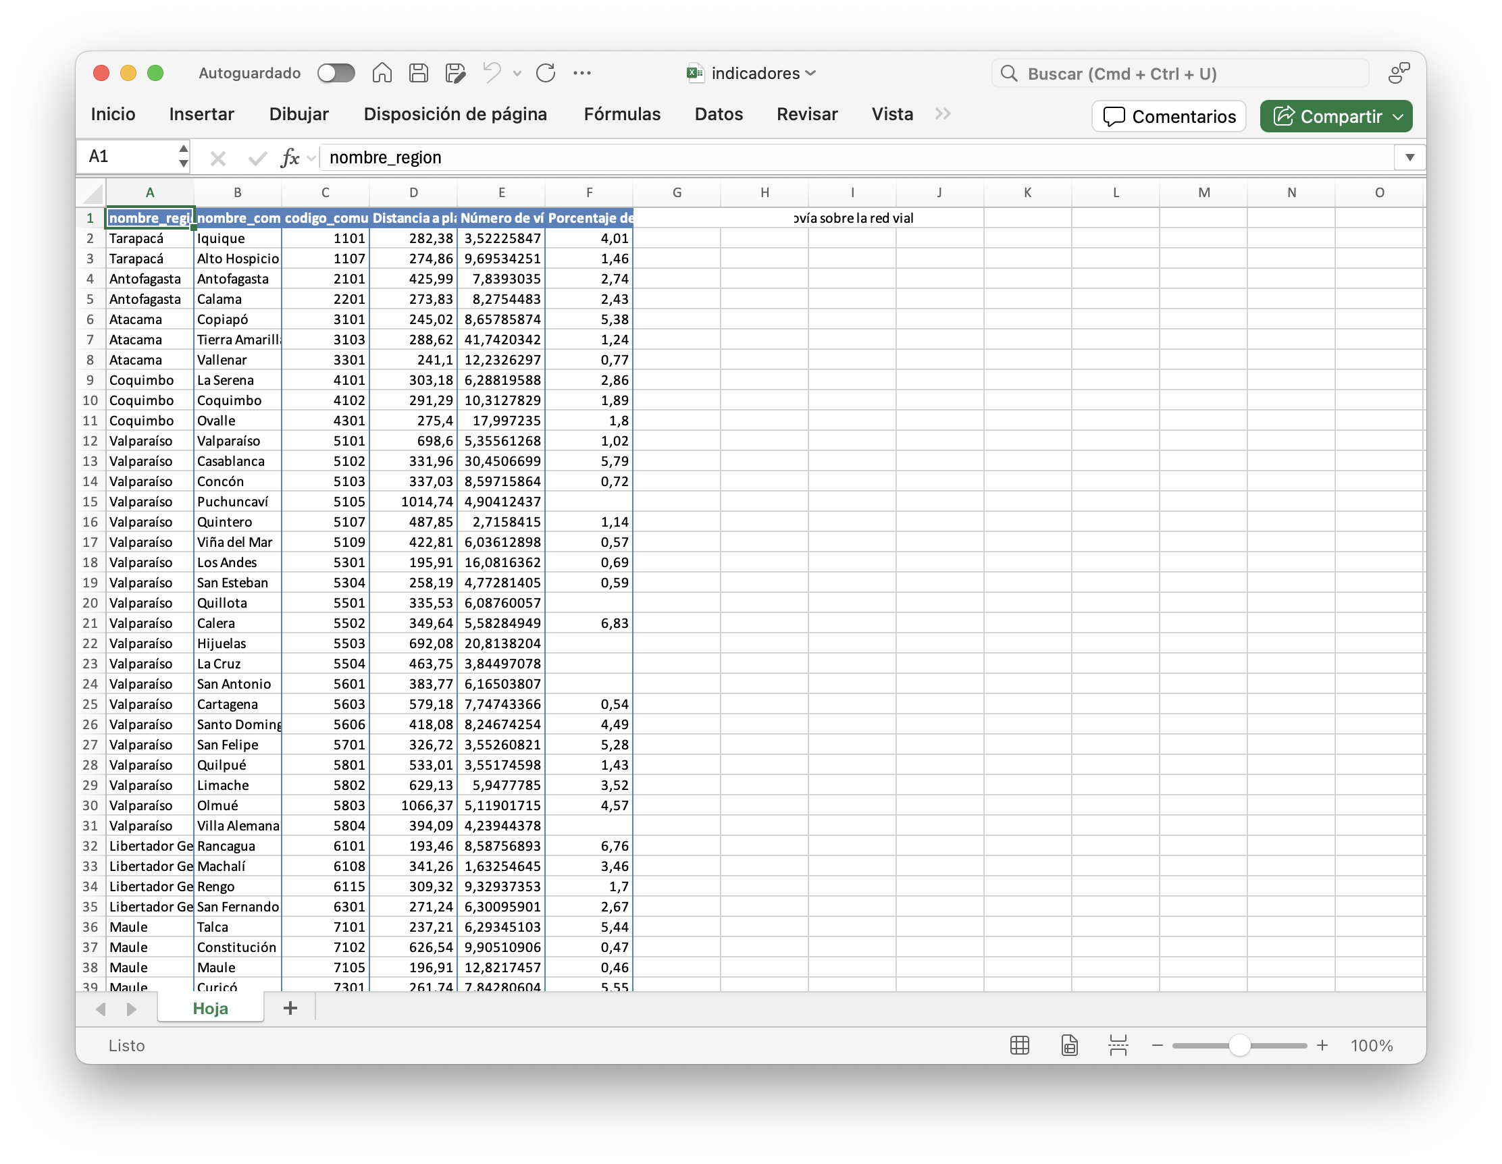This screenshot has width=1502, height=1164.
Task: Open the Fórmulas ribbon tab
Action: coord(622,114)
